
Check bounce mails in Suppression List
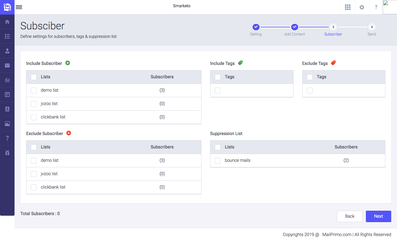[x=218, y=161]
